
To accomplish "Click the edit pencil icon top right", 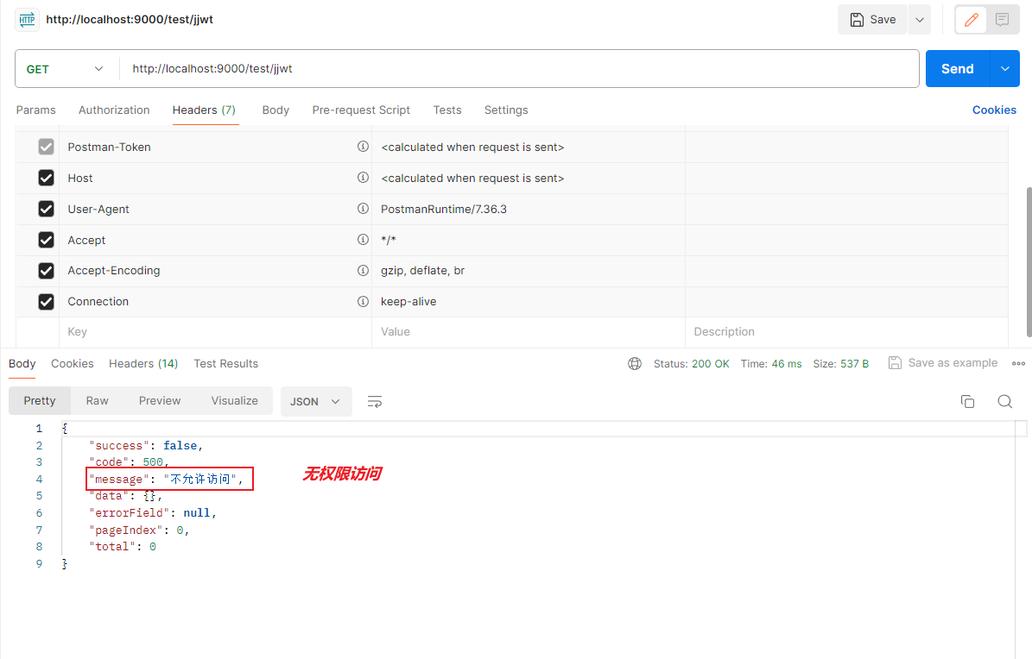I will click(x=971, y=19).
